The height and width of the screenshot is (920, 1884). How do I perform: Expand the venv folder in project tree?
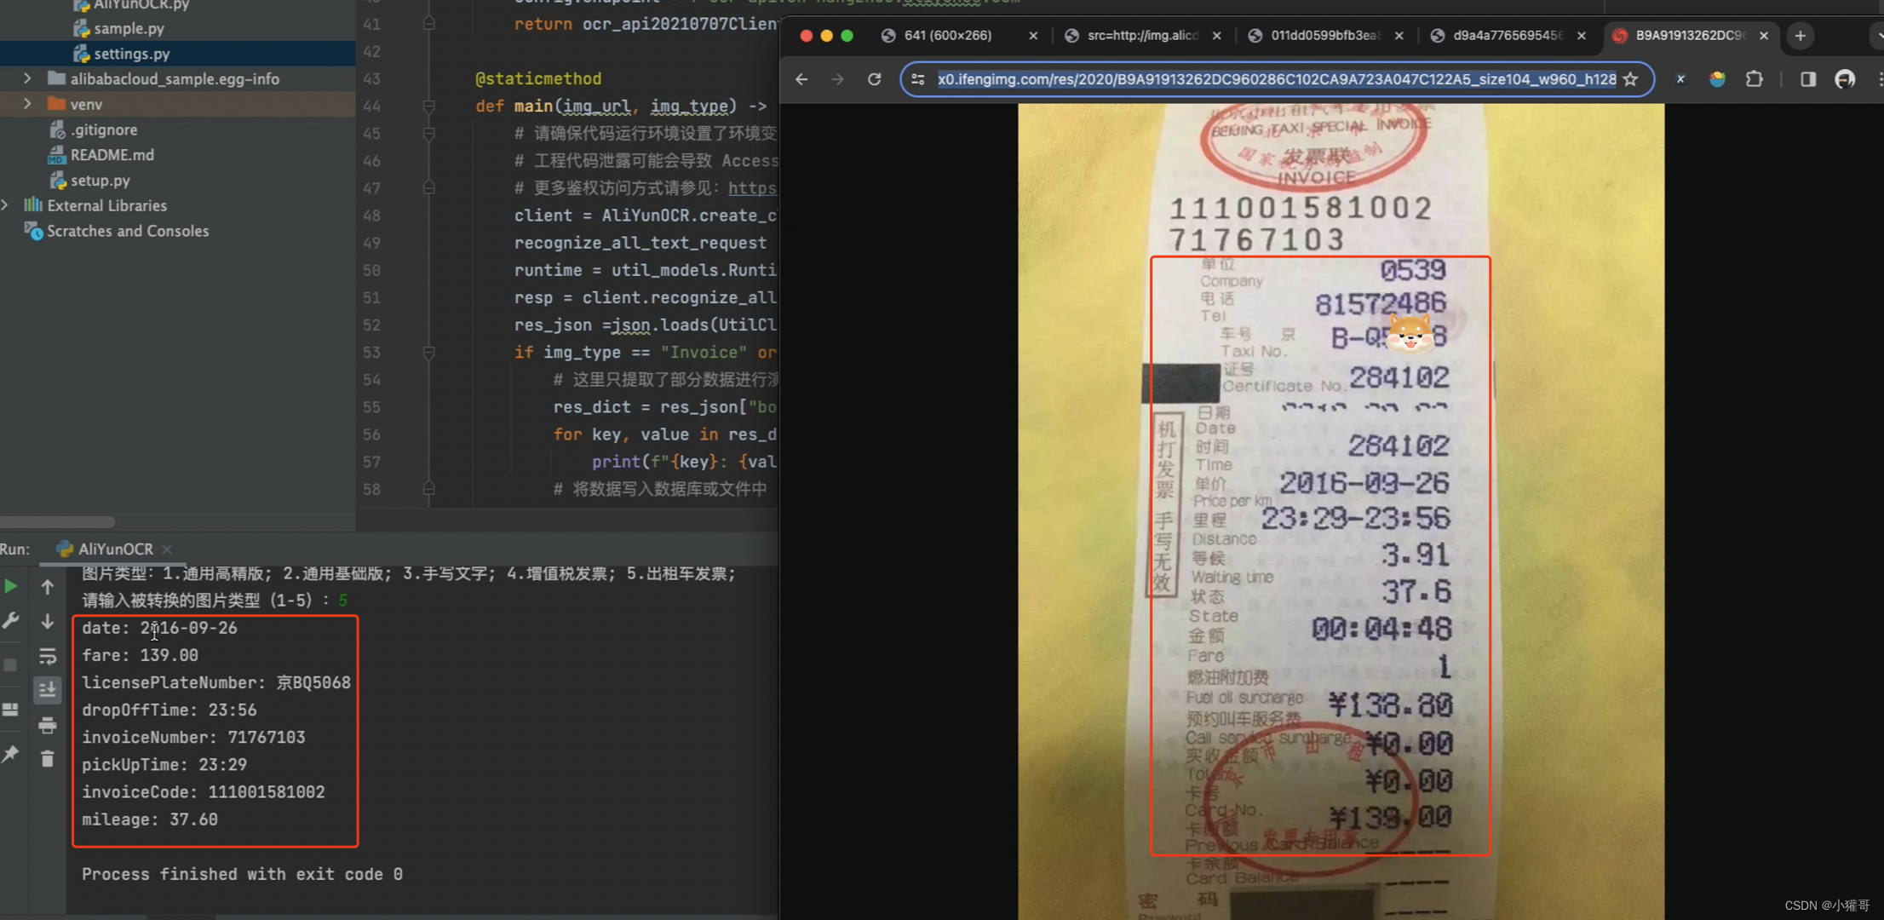click(26, 103)
